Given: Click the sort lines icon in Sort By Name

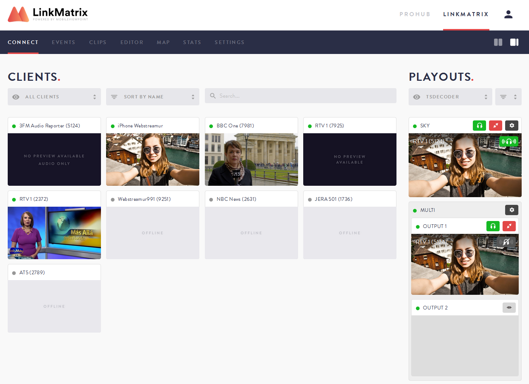Looking at the screenshot, I should 114,97.
